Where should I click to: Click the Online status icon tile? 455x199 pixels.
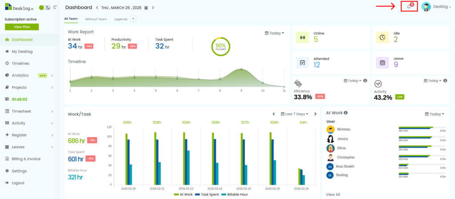tap(303, 37)
